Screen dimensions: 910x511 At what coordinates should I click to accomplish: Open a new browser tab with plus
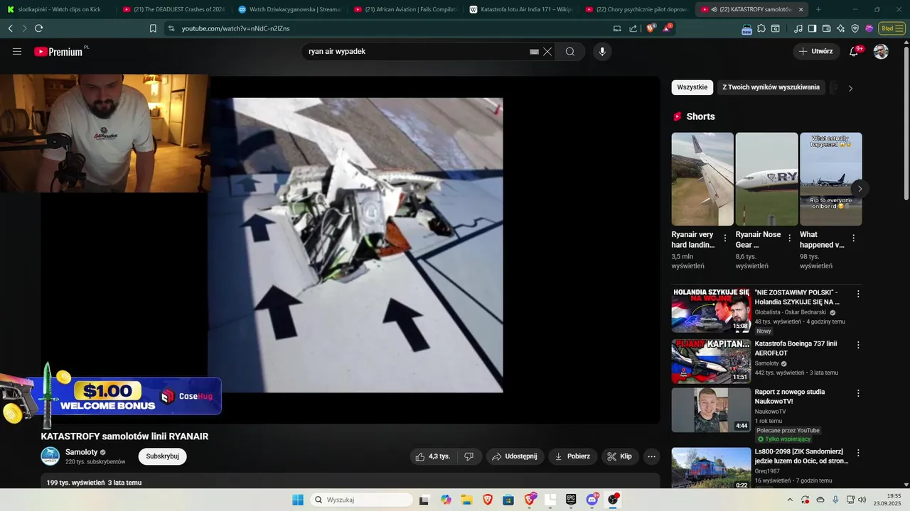(818, 10)
